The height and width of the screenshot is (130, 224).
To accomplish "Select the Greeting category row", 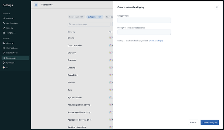I will click(x=71, y=68).
